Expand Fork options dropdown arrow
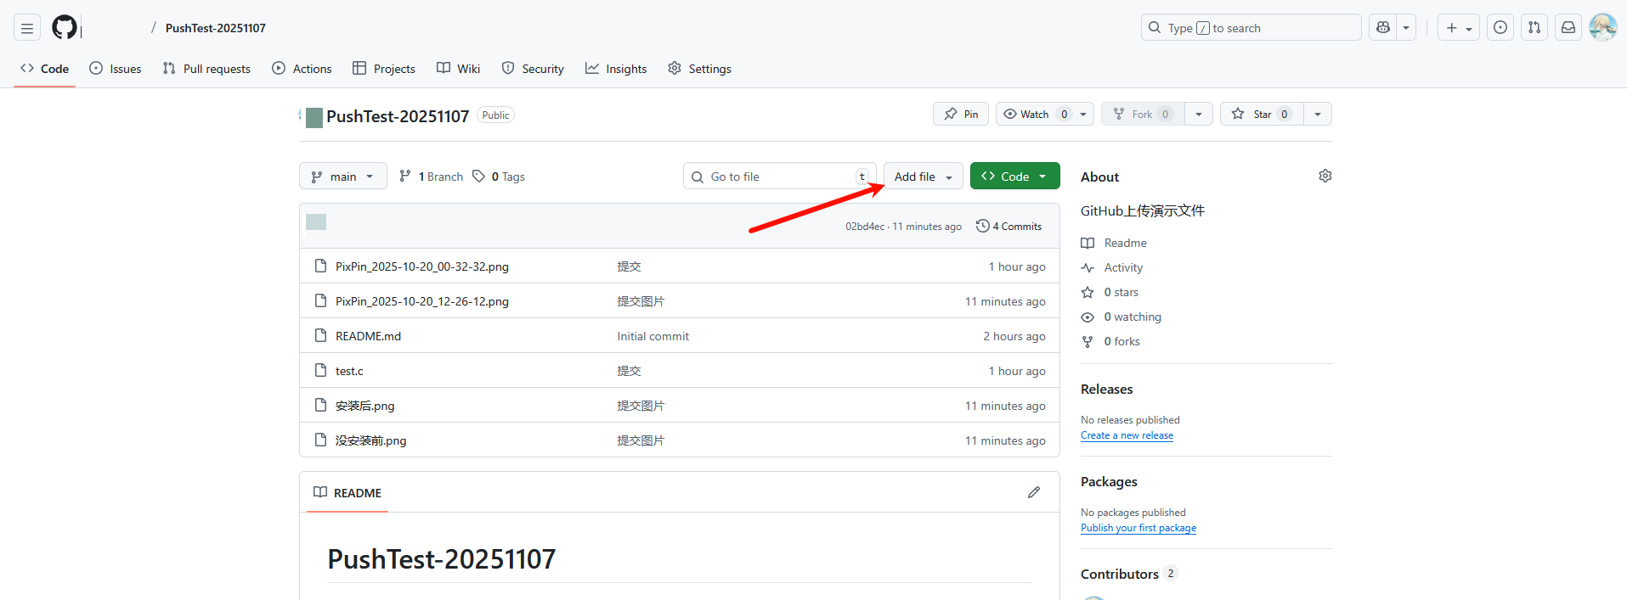This screenshot has width=1627, height=600. (1199, 114)
